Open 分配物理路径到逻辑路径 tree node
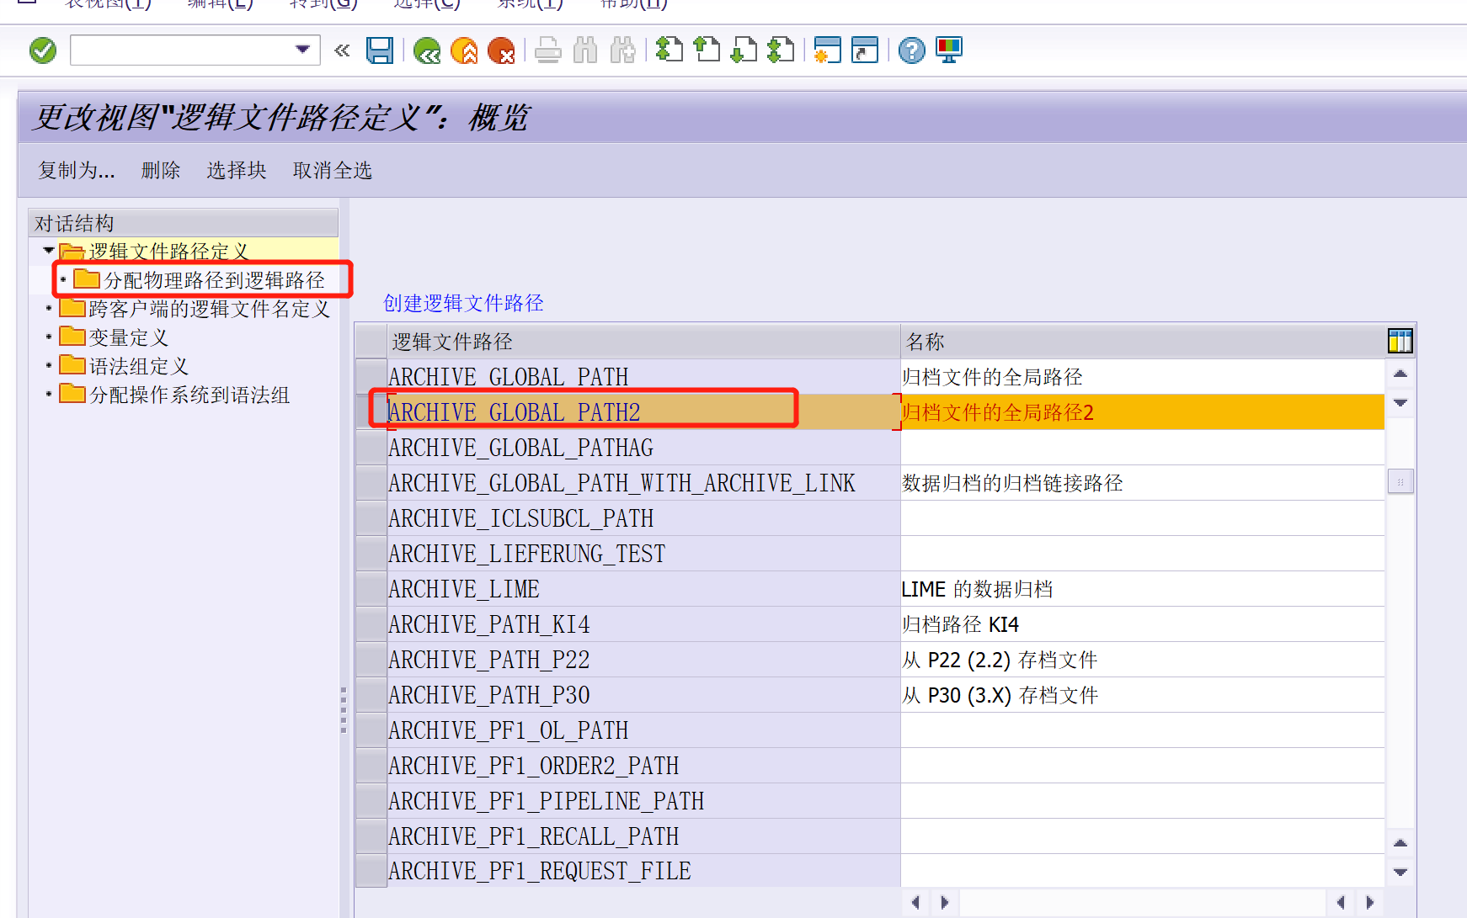The width and height of the screenshot is (1467, 918). [214, 280]
